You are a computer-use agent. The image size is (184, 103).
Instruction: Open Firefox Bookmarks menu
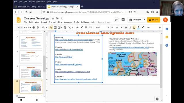(41, 1)
